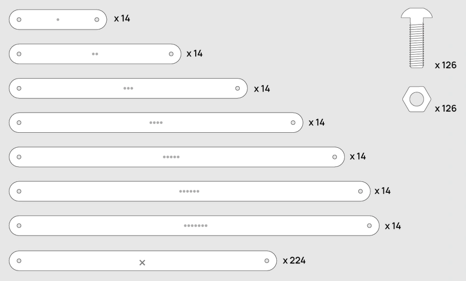Click the X mark on the bottom strip
The height and width of the screenshot is (281, 466).
pyautogui.click(x=142, y=262)
